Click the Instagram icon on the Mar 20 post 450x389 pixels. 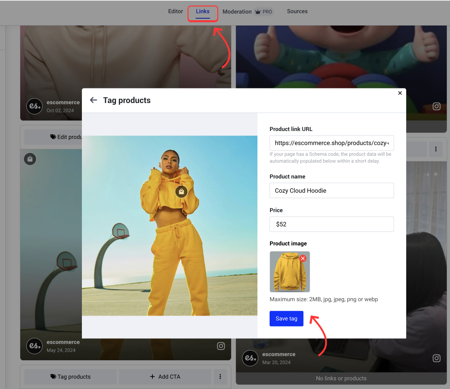coord(436,358)
